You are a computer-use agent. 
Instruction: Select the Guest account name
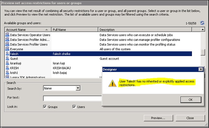coord(14,59)
